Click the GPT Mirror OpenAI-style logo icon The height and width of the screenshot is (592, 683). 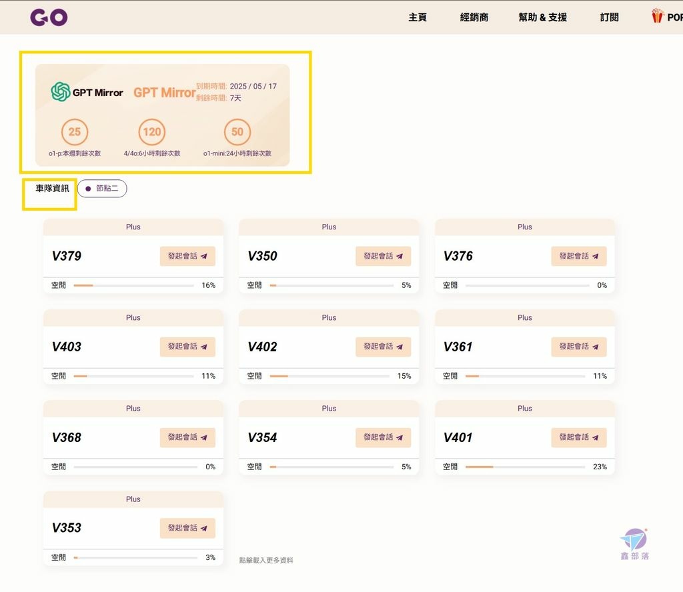click(x=60, y=90)
